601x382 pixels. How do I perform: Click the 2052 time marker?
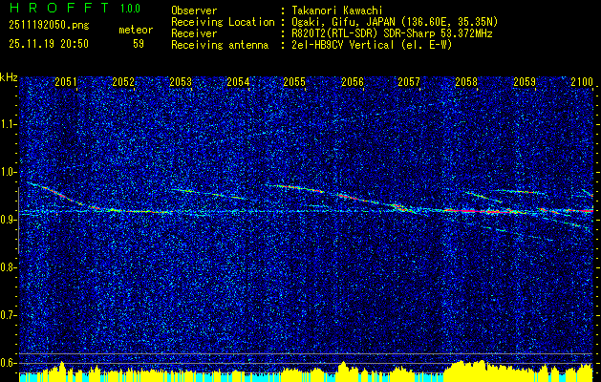click(x=123, y=81)
